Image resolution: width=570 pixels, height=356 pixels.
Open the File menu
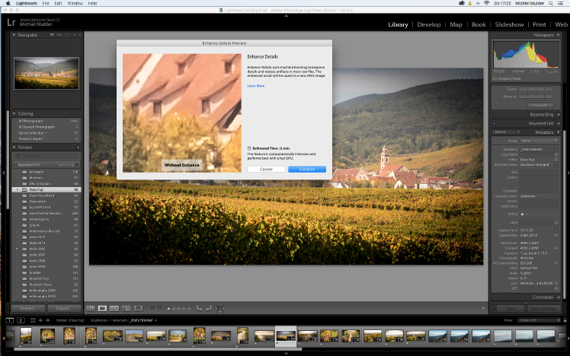pyautogui.click(x=46, y=3)
